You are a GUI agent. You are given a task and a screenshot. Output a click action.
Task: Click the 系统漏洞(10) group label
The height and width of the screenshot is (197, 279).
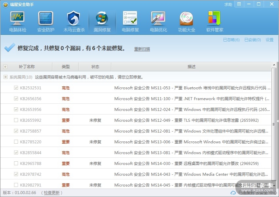[21, 77]
